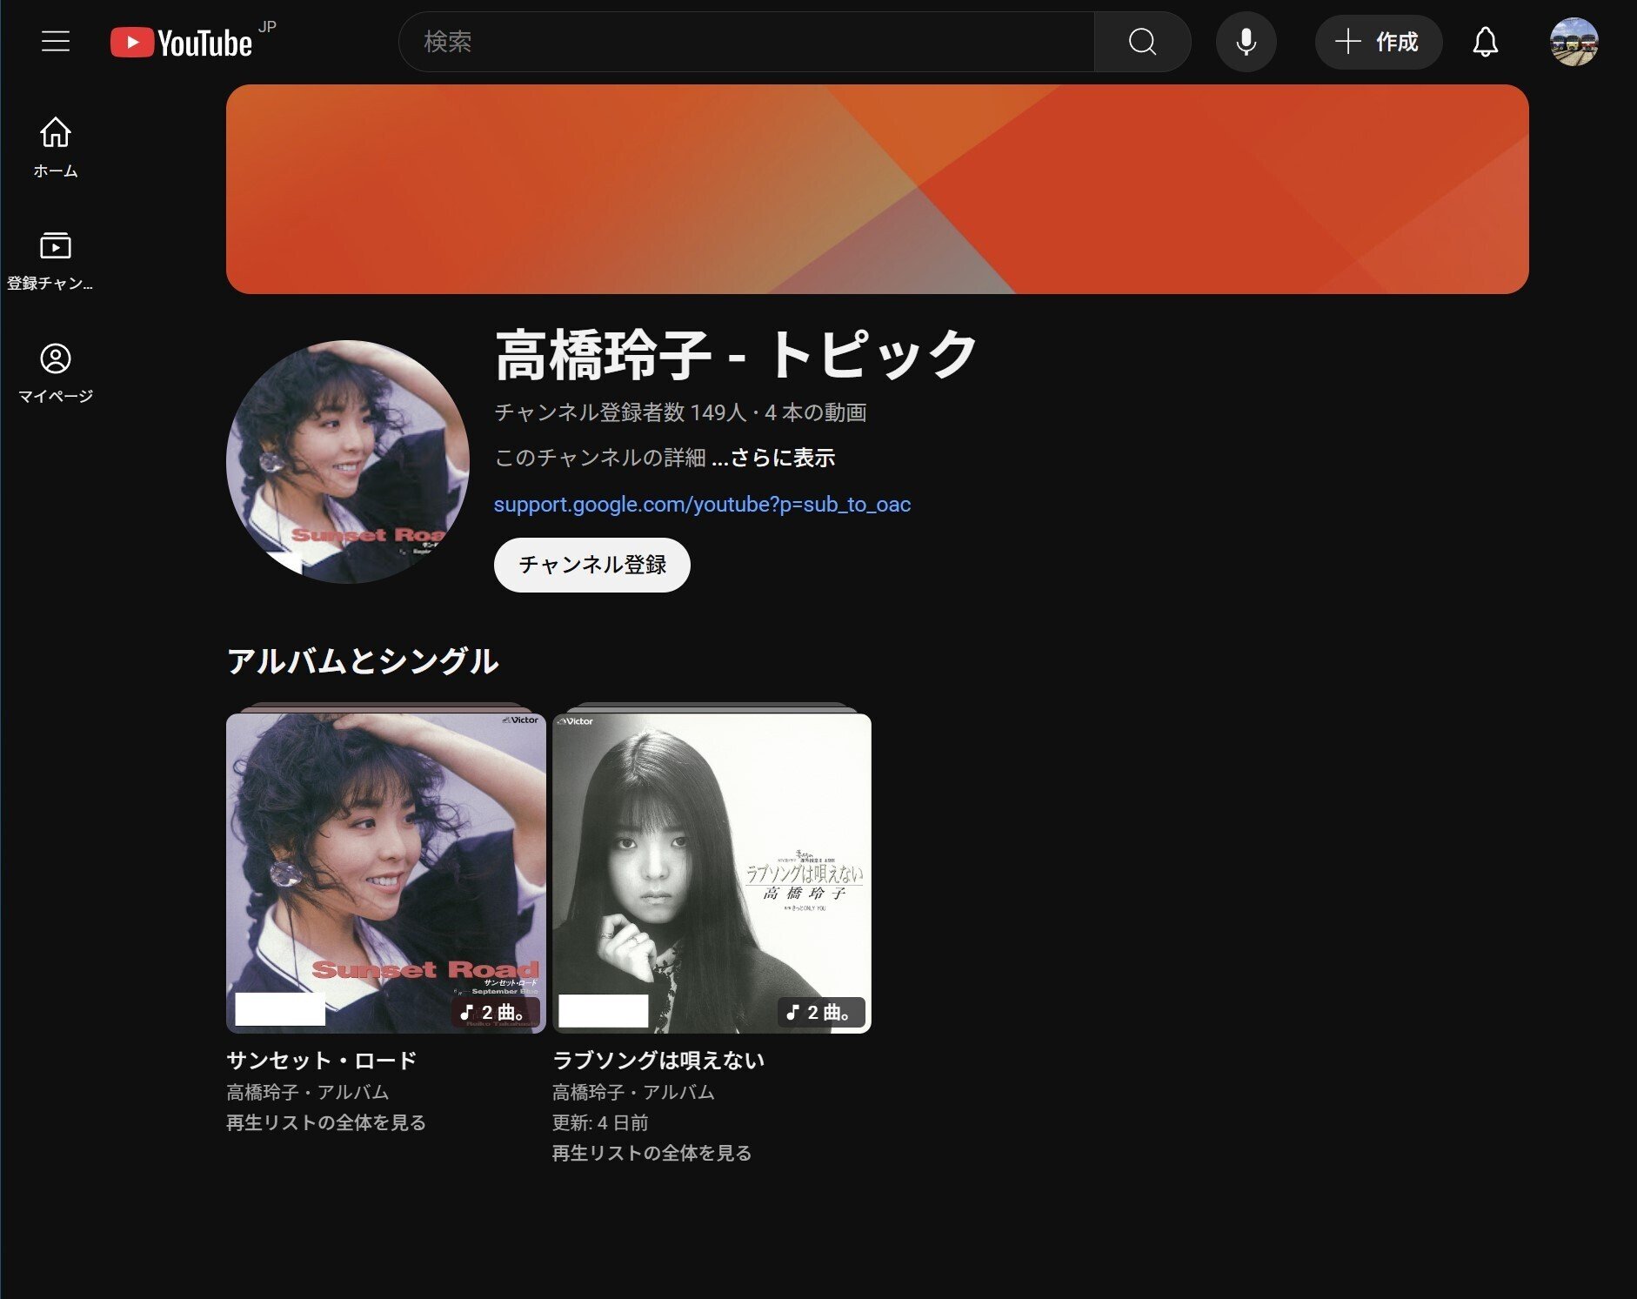1637x1299 pixels.
Task: Open マイページ in the sidebar
Action: [x=56, y=373]
